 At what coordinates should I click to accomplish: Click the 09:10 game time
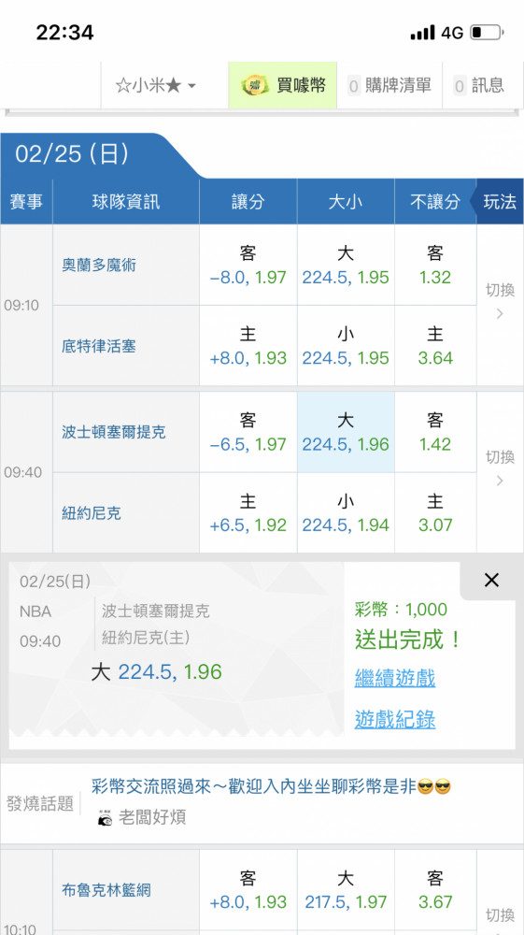click(21, 306)
